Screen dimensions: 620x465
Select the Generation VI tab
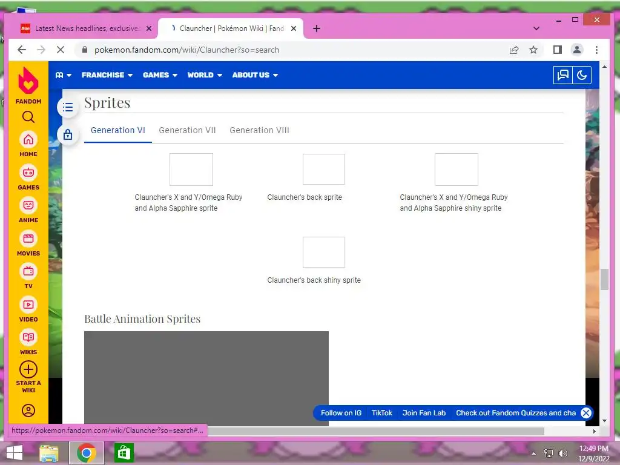click(x=118, y=131)
